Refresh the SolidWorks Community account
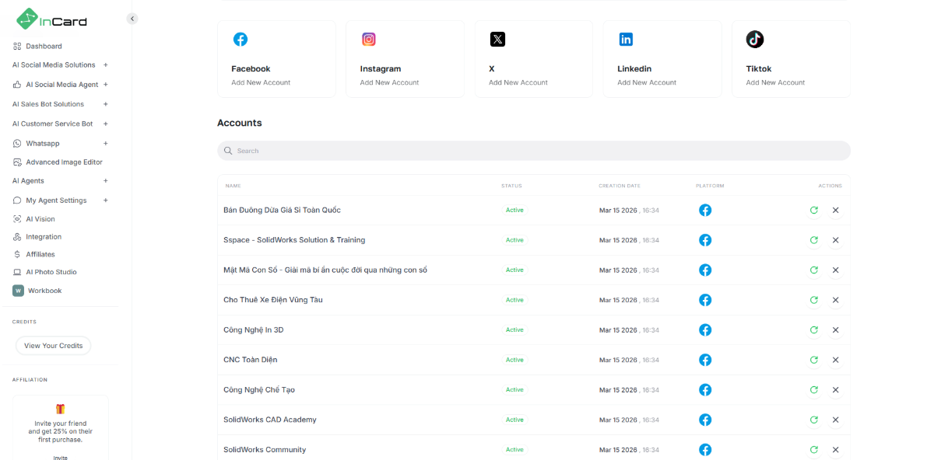Image resolution: width=934 pixels, height=460 pixels. pos(813,450)
